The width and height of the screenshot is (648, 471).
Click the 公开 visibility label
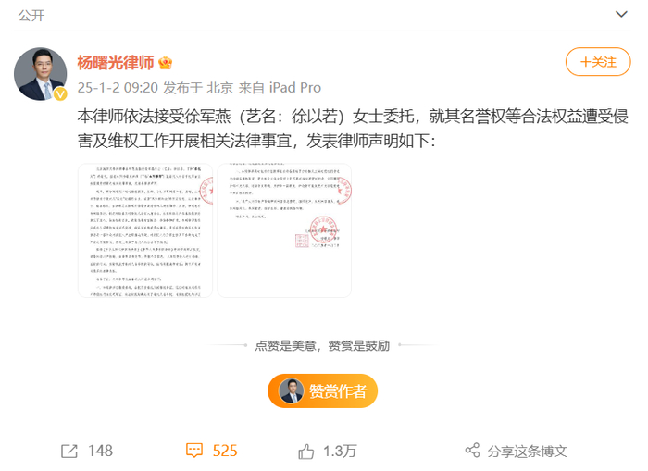pyautogui.click(x=31, y=16)
